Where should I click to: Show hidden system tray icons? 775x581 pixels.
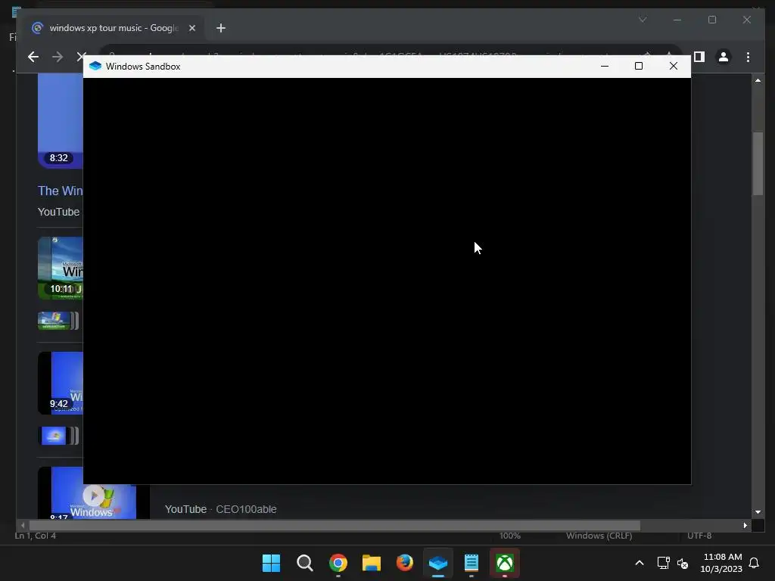pyautogui.click(x=639, y=563)
